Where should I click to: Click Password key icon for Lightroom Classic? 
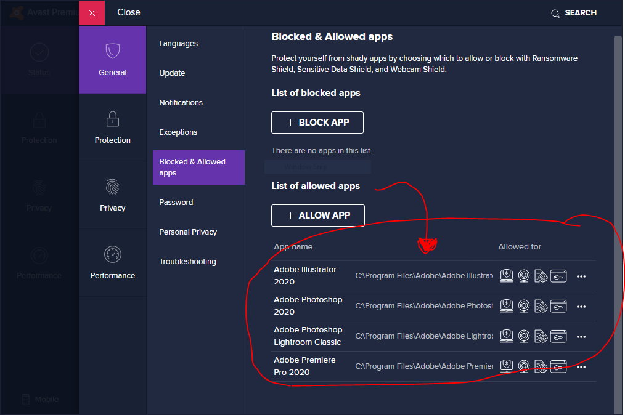pos(558,336)
